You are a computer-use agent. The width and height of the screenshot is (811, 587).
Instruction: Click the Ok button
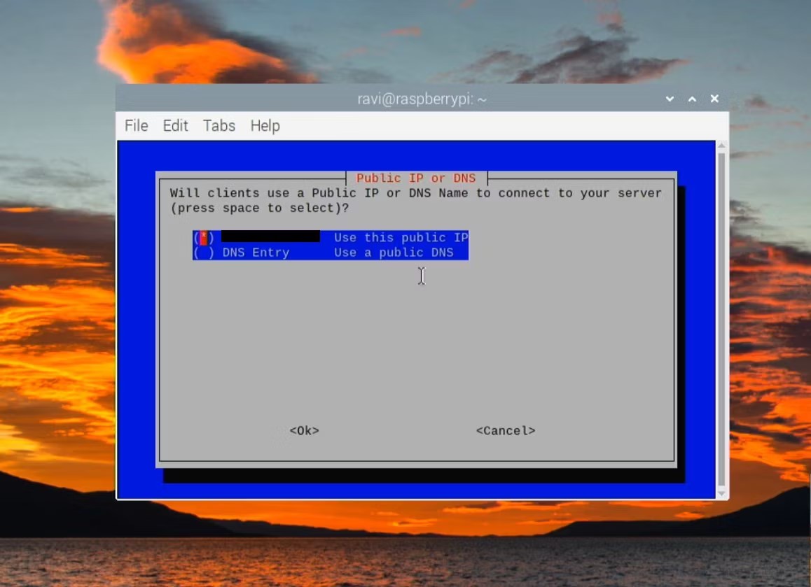click(x=304, y=431)
